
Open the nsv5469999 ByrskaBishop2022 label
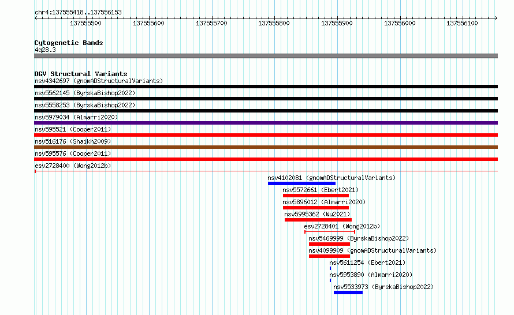[359, 238]
